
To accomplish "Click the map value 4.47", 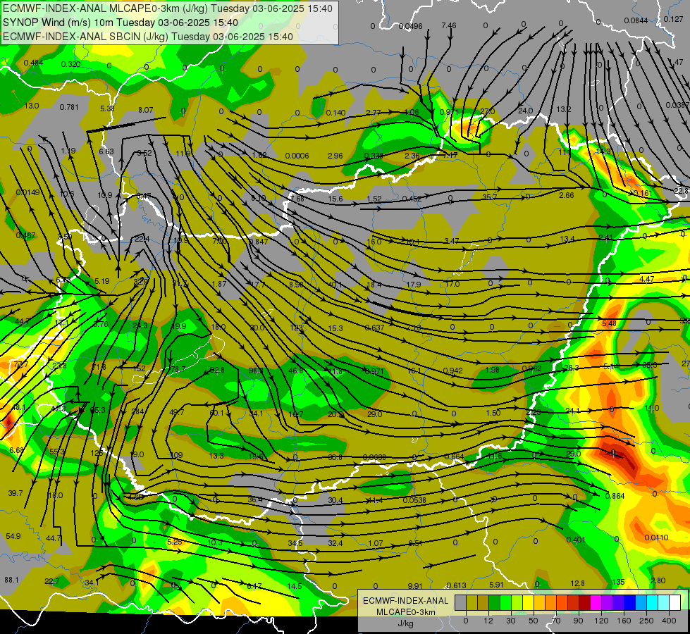I will (x=646, y=279).
